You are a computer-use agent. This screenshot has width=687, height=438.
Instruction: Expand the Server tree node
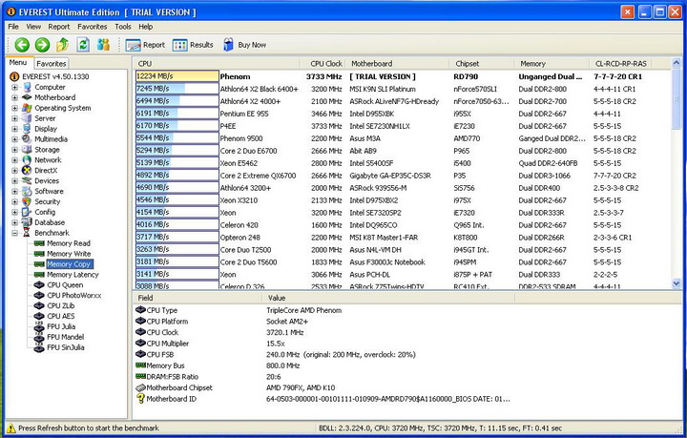(x=14, y=118)
